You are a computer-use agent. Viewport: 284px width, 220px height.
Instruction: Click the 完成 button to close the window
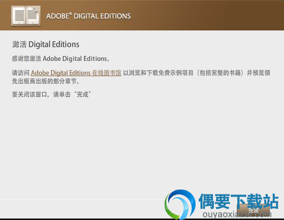point(253,211)
